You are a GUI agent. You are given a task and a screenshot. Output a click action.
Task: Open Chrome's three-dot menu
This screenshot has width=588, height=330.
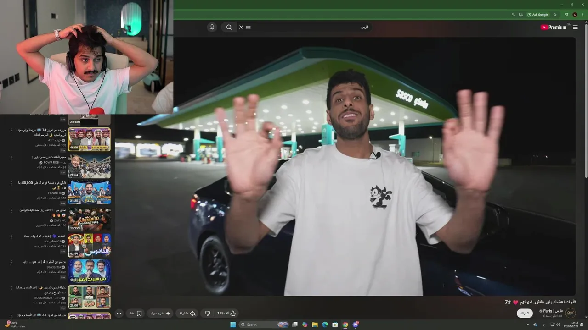(x=583, y=15)
